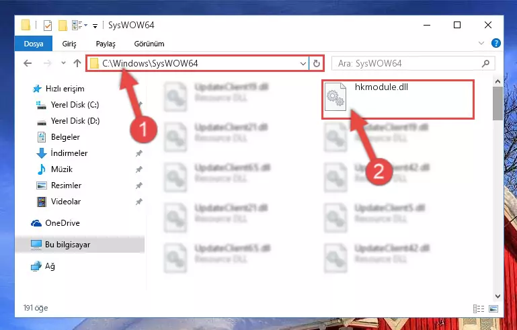The width and height of the screenshot is (517, 330).
Task: Minimize the SysWOW64 window
Action: tap(427, 25)
